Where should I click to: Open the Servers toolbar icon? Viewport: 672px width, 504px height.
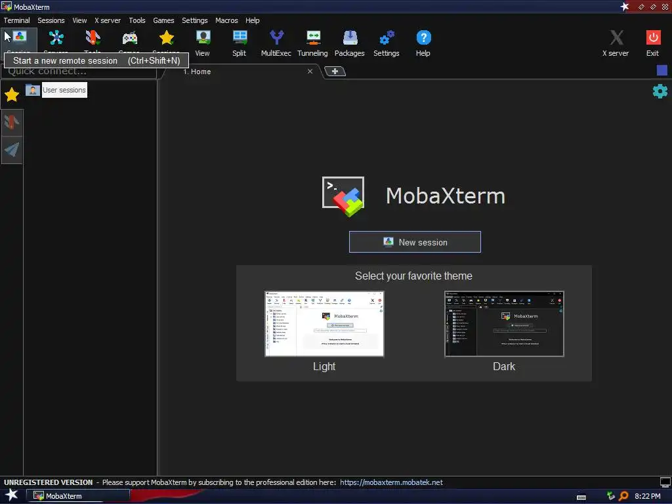56,38
